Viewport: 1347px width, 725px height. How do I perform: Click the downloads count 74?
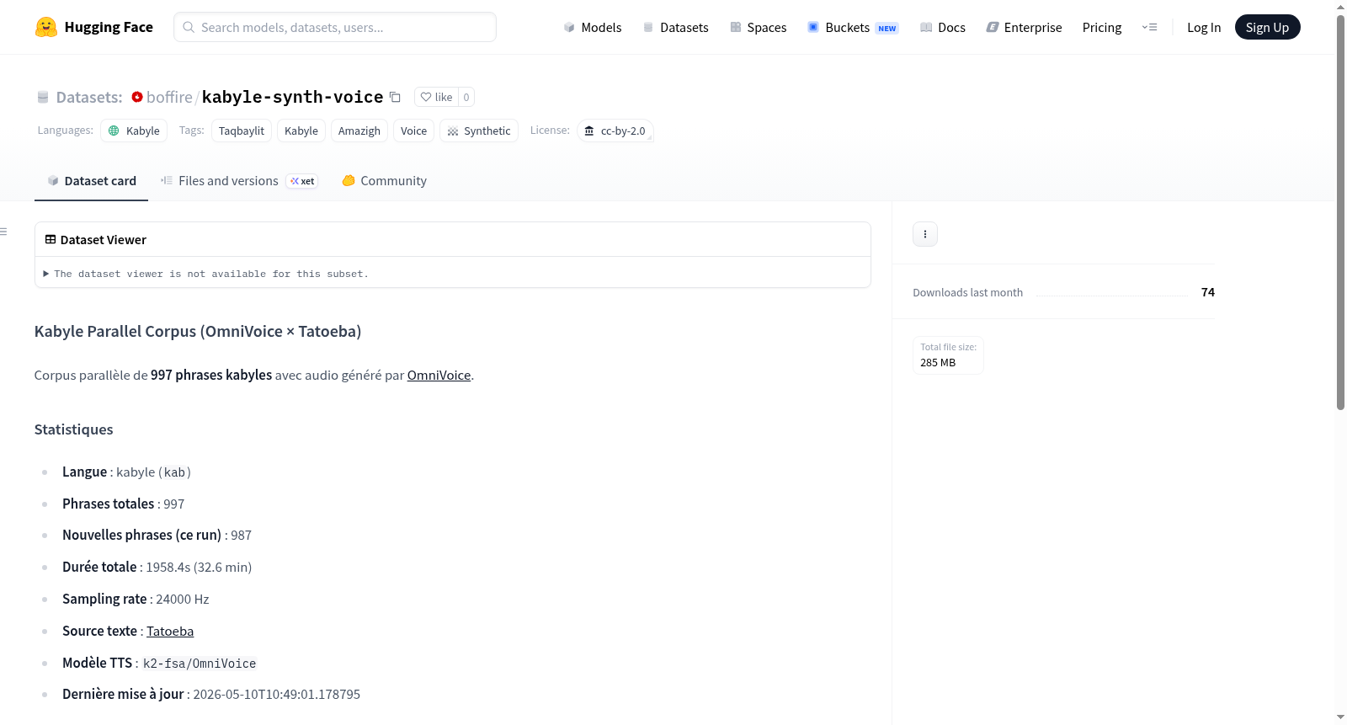pyautogui.click(x=1208, y=292)
